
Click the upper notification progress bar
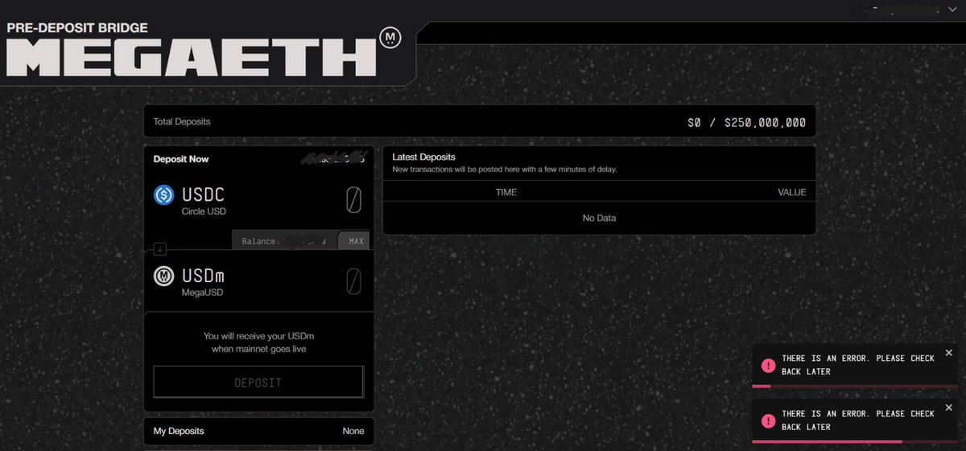pyautogui.click(x=855, y=387)
